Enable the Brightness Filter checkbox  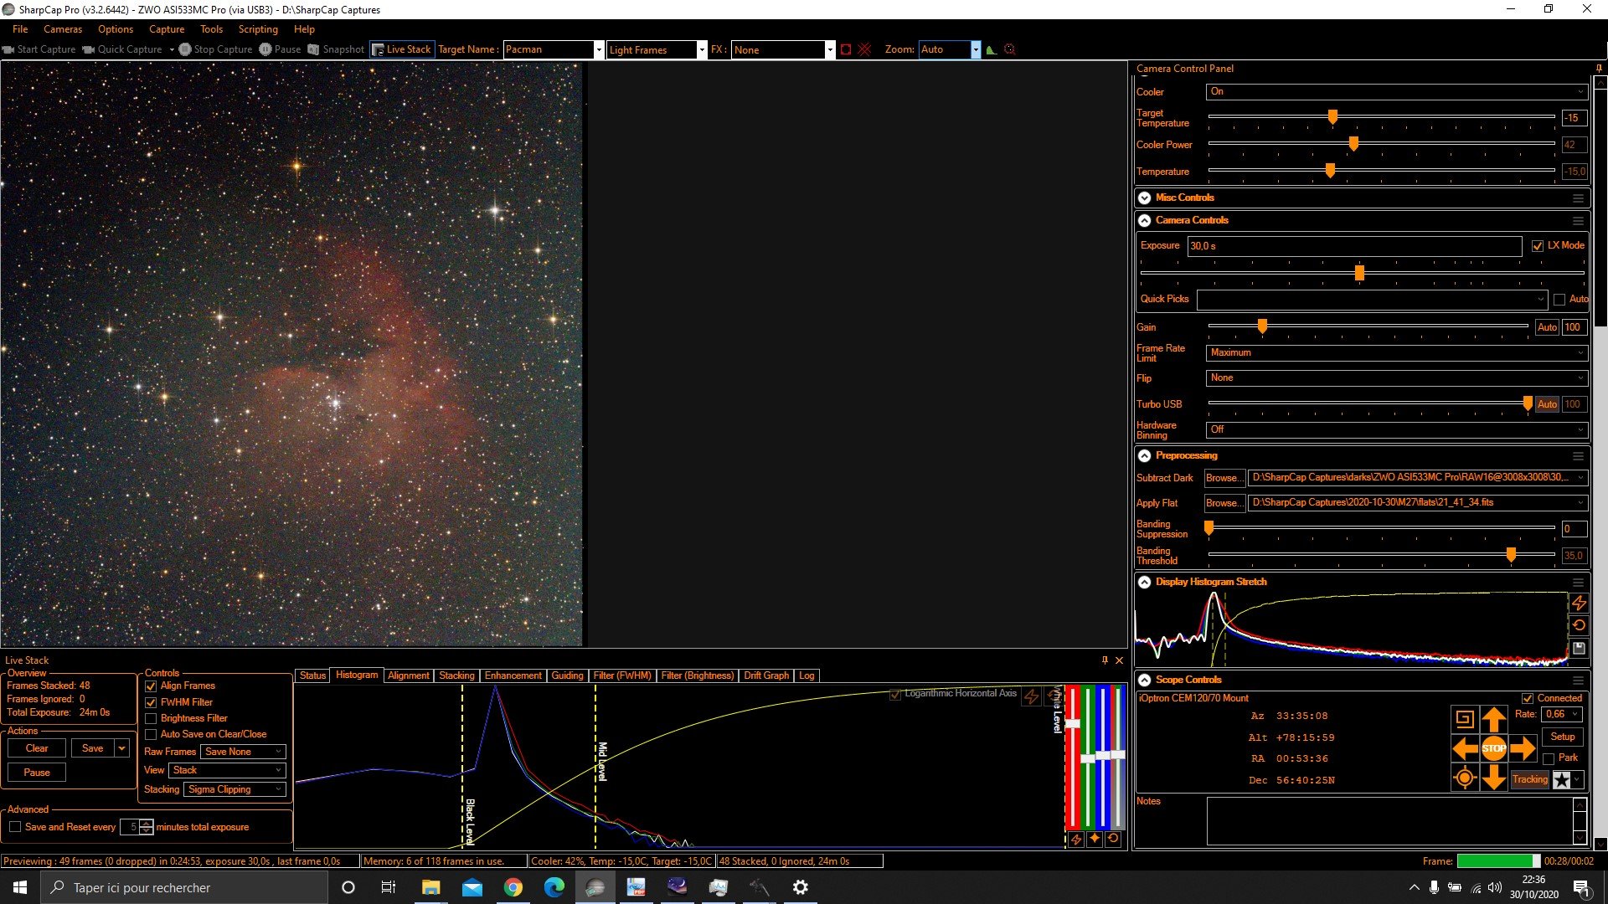151,718
